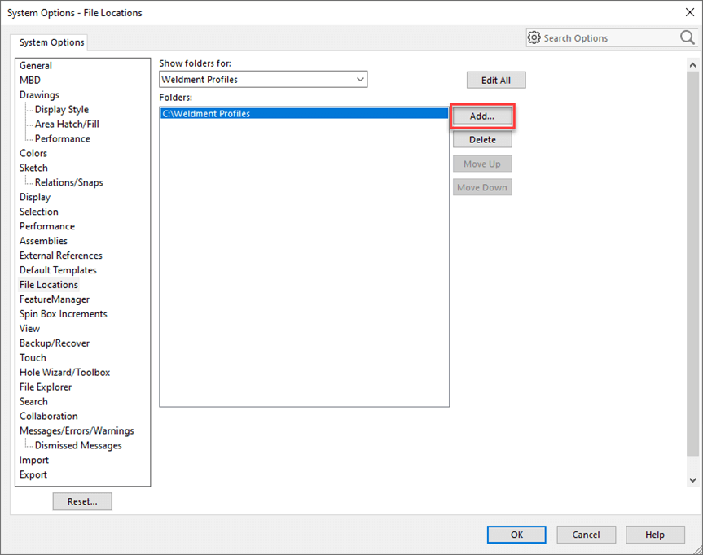Select Drawings in the options list
This screenshot has width=703, height=555.
click(39, 95)
